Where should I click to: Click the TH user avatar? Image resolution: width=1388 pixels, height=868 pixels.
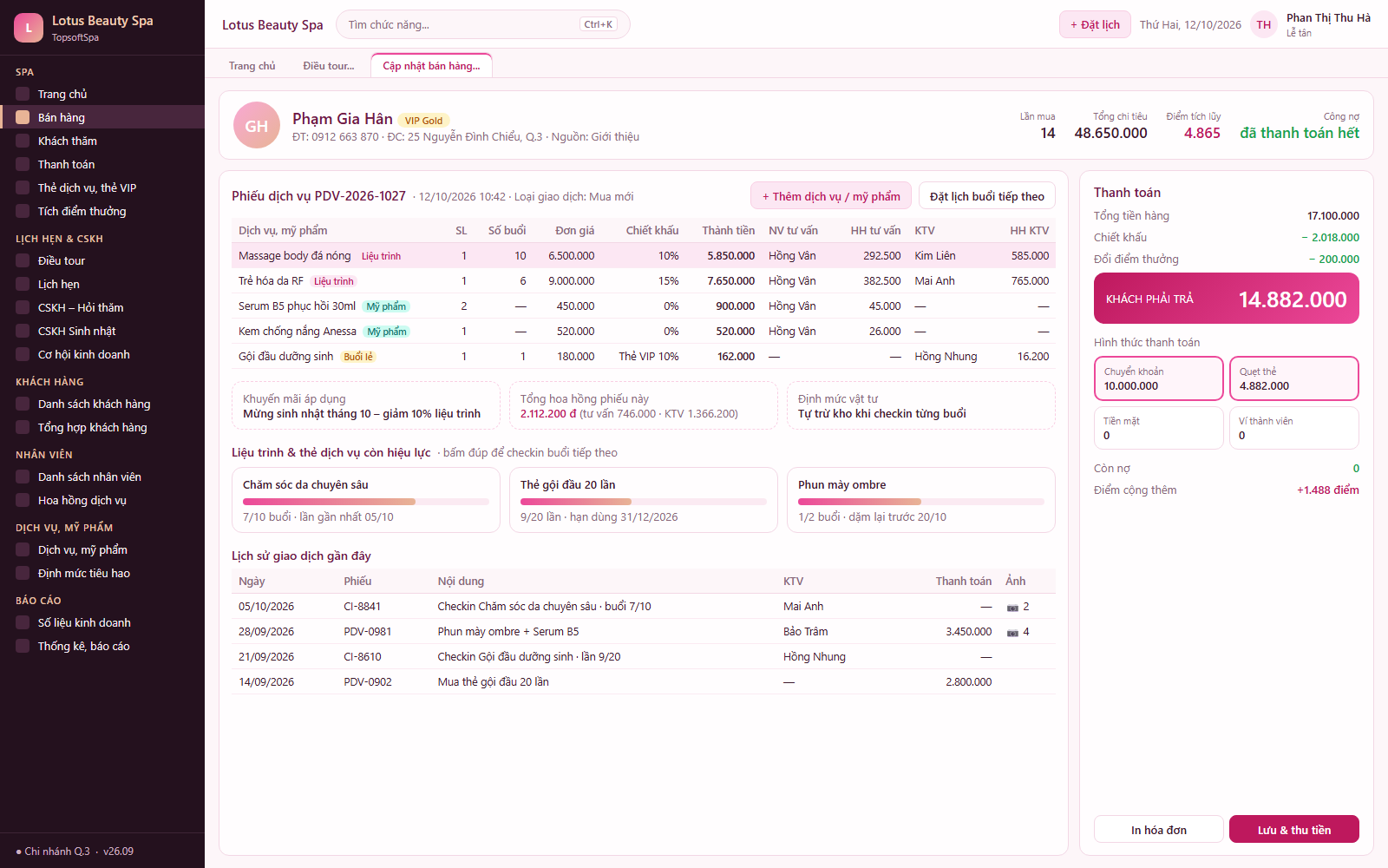[1264, 24]
